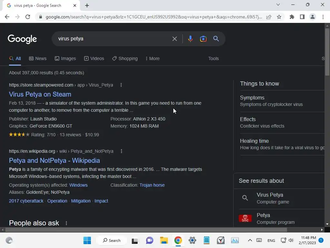The width and height of the screenshot is (330, 248).
Task: Switch to the Videos tab
Action: tap(94, 59)
